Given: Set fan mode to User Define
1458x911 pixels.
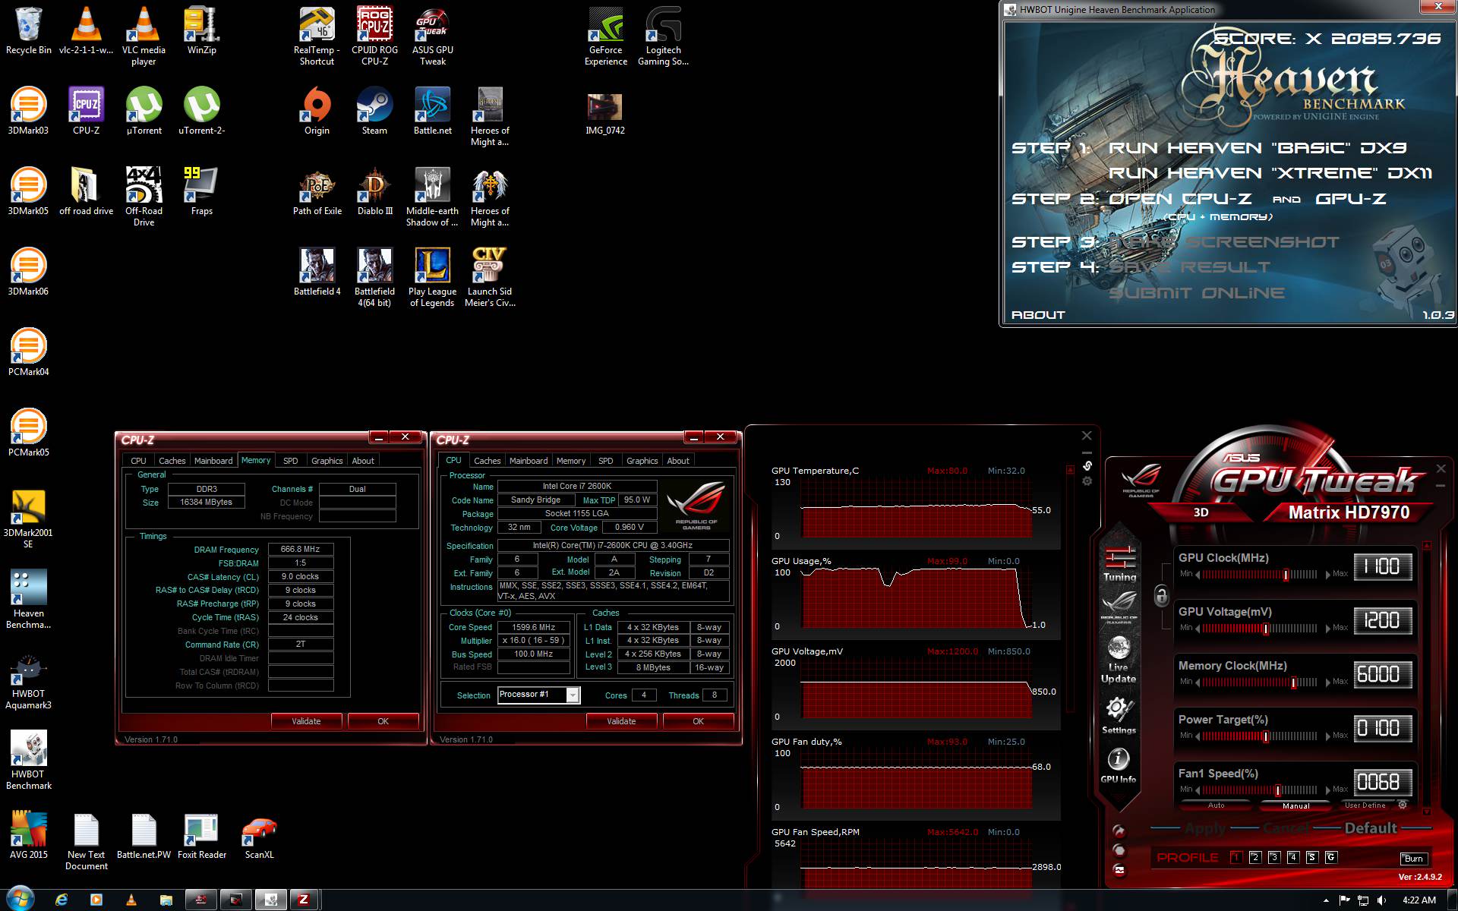Looking at the screenshot, I should coord(1365,805).
